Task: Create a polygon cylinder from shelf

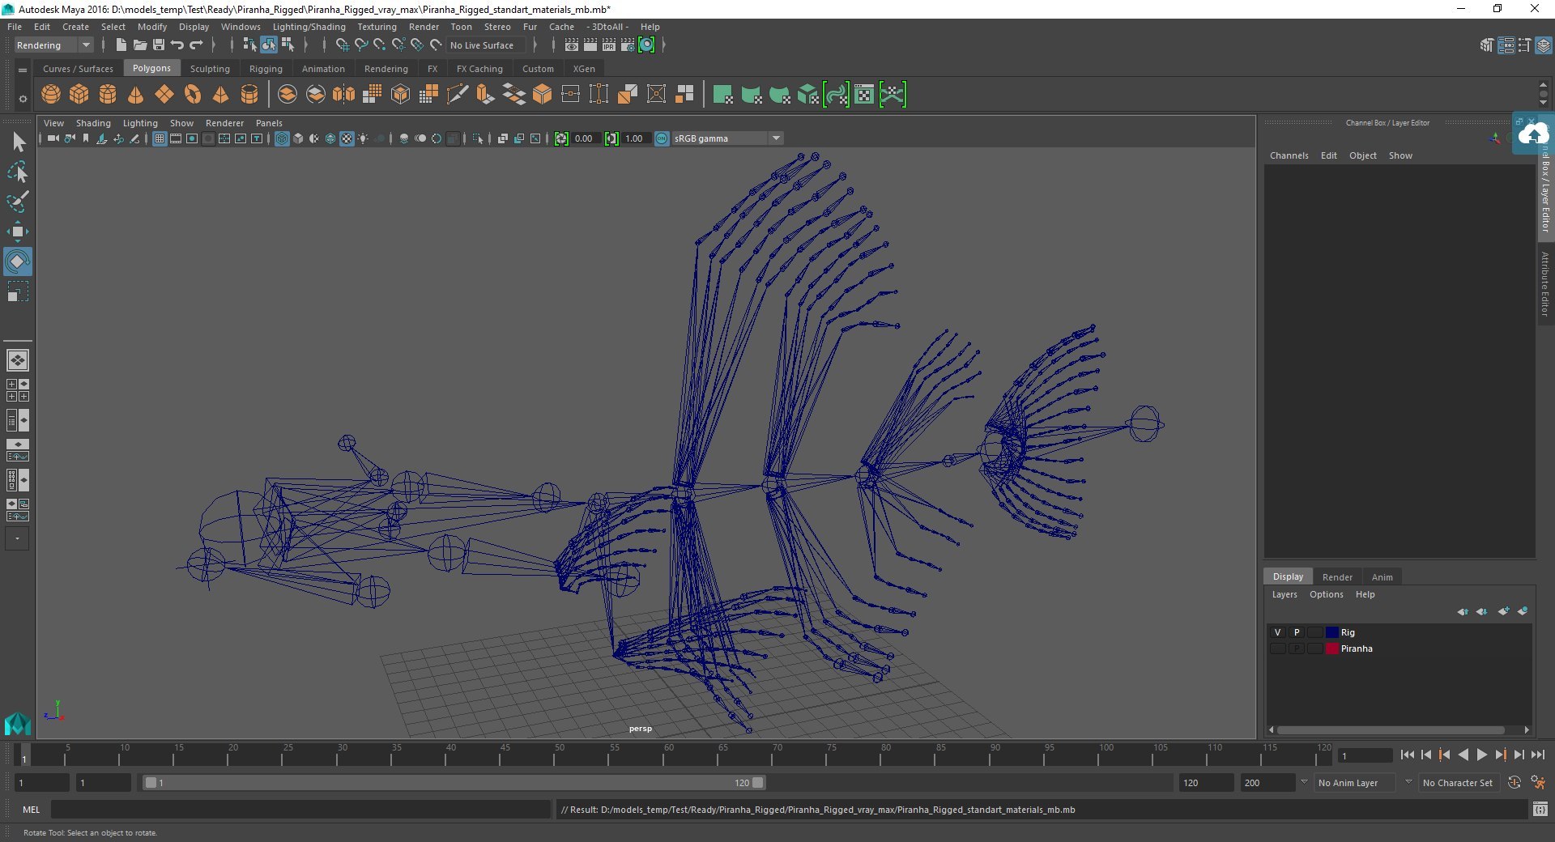Action: tap(108, 95)
